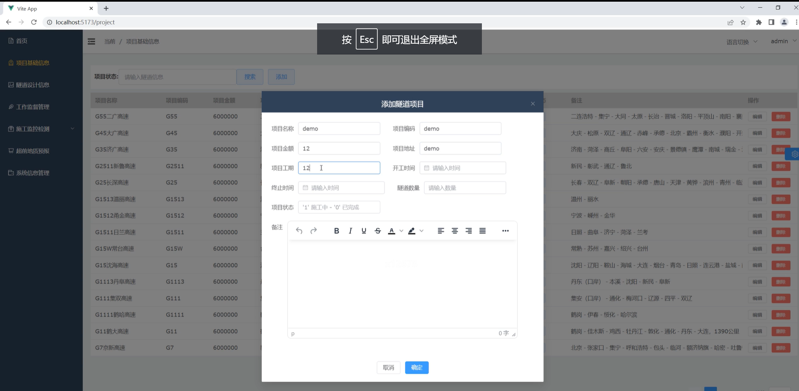Focus the tunnel info search input
This screenshot has height=391, width=799.
tap(178, 77)
